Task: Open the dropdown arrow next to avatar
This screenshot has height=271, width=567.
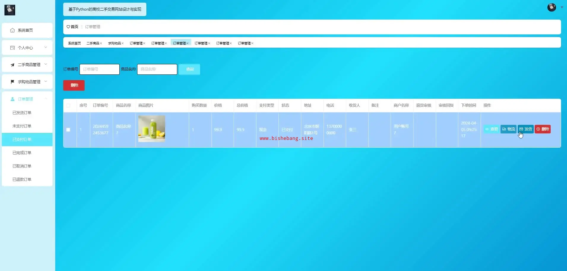Action: [562, 7]
